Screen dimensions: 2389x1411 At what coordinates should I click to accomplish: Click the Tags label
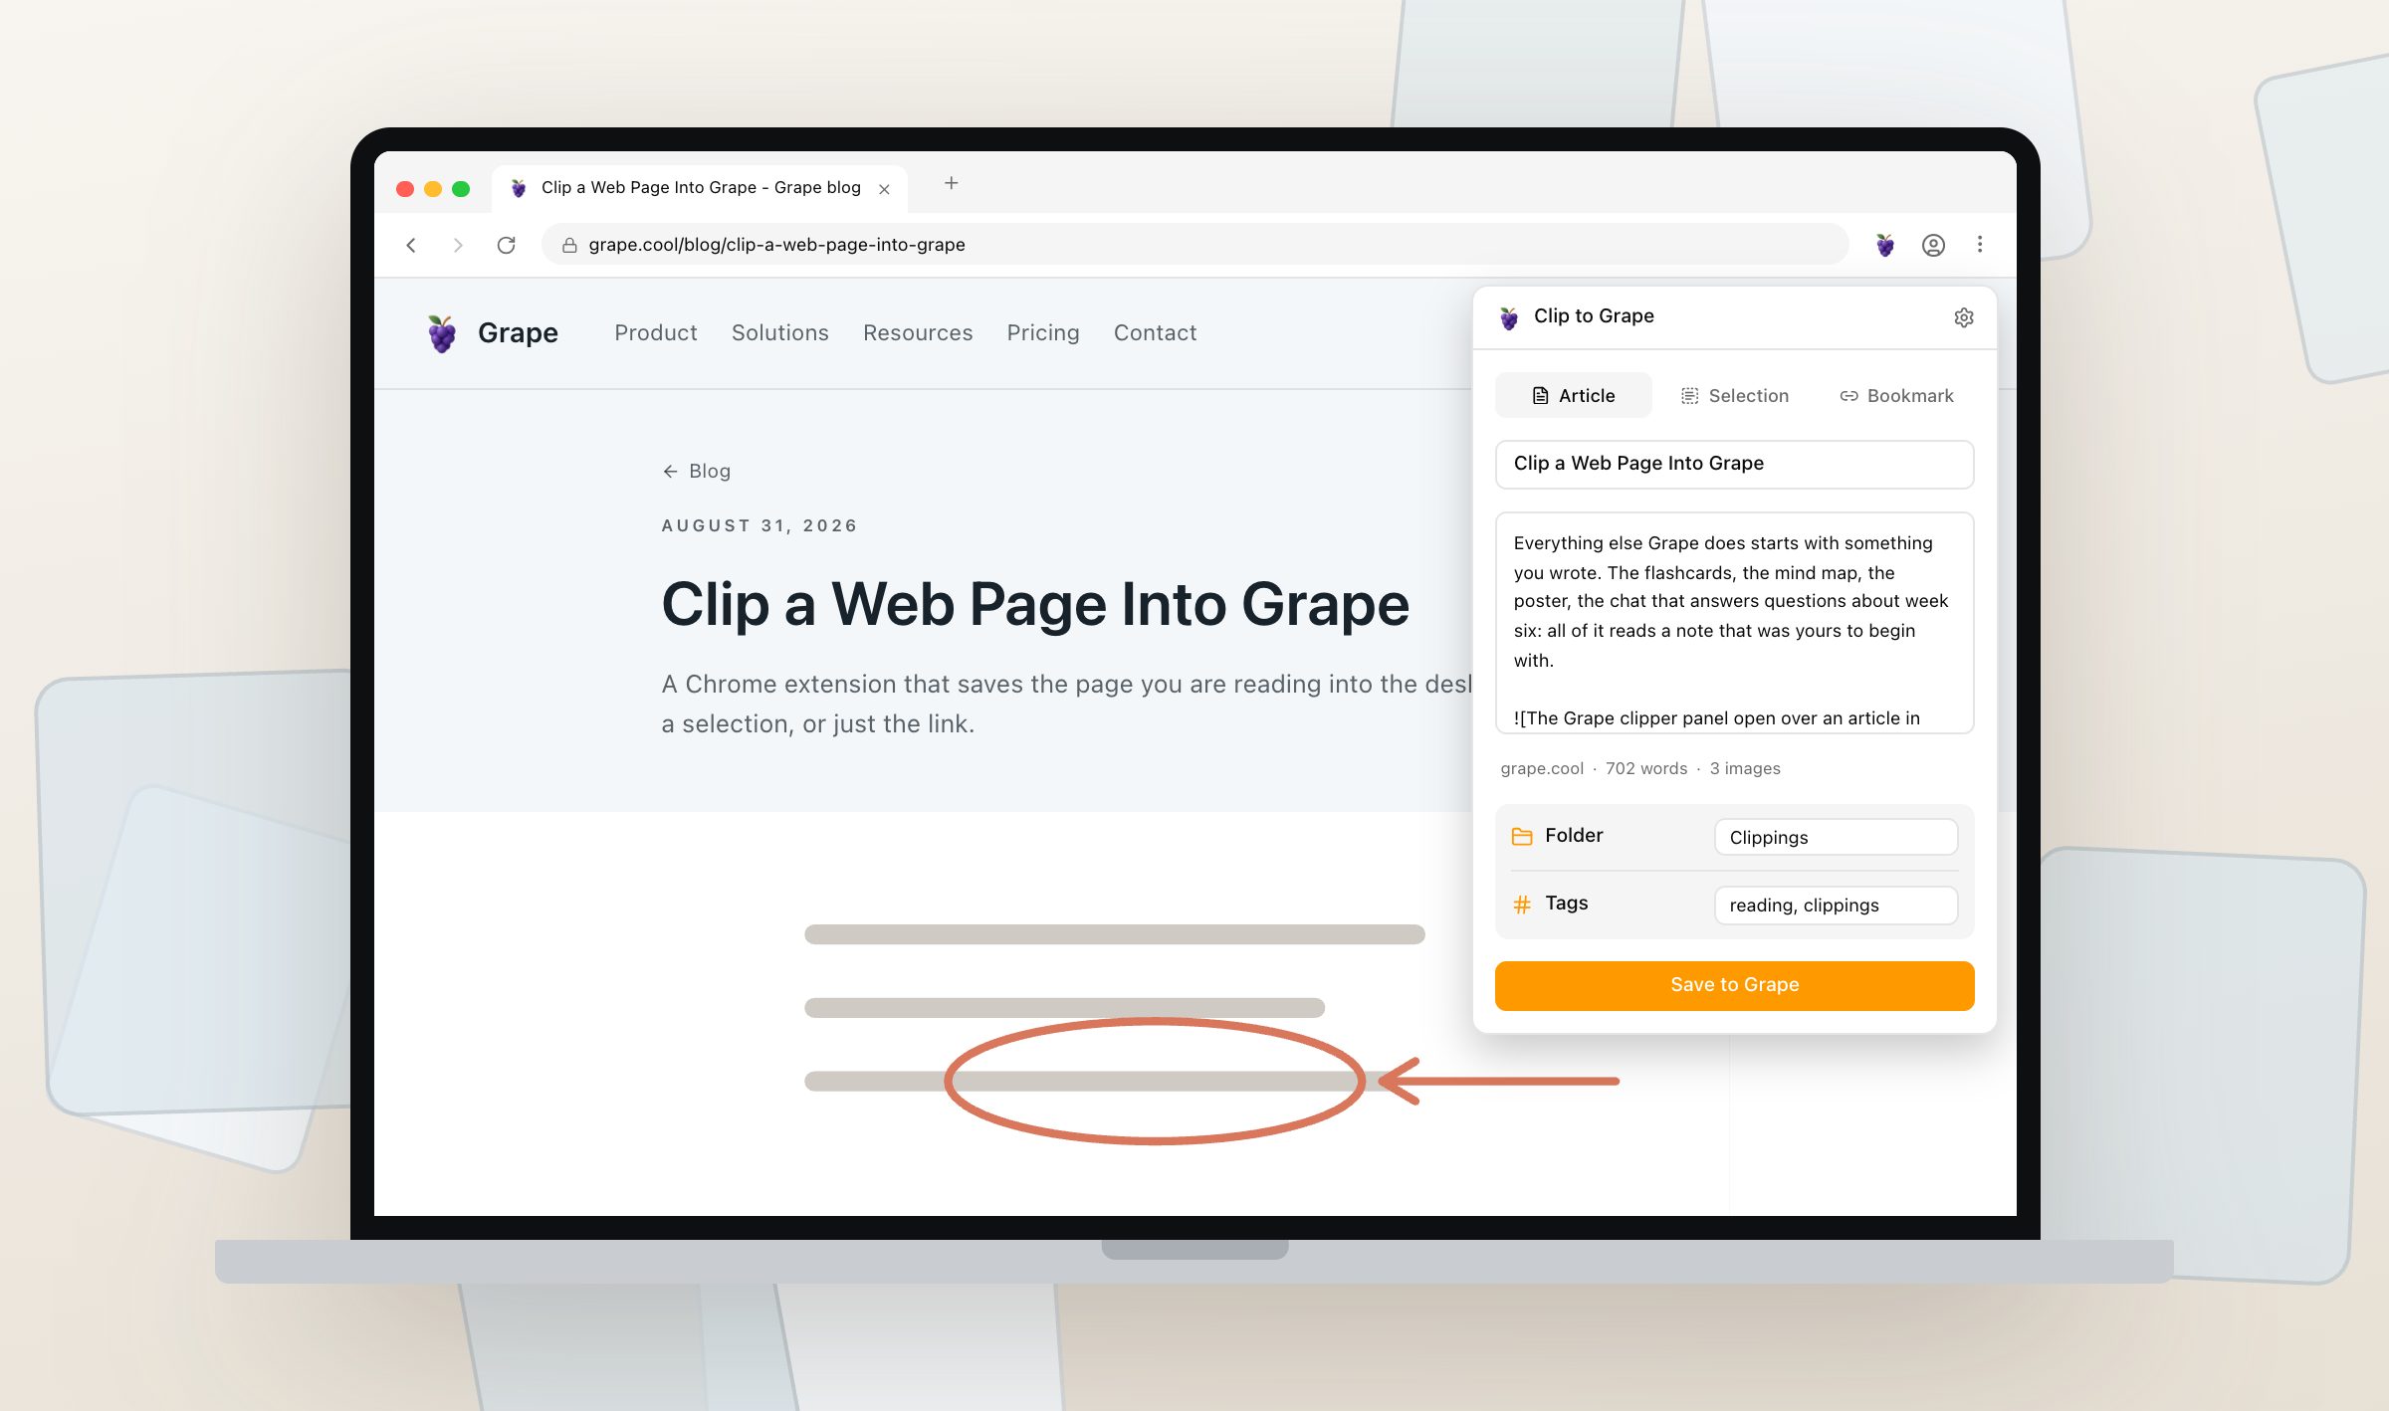[1567, 904]
